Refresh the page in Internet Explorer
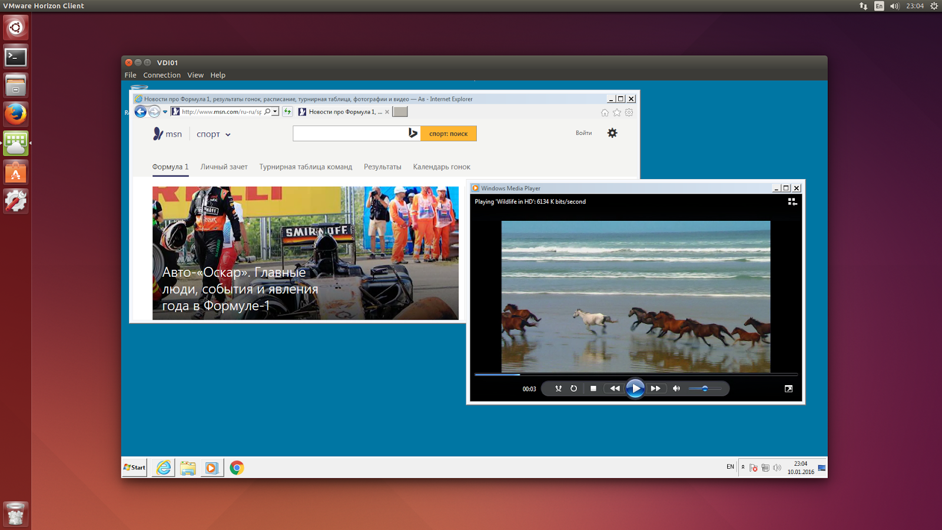This screenshot has height=530, width=942. tap(287, 111)
